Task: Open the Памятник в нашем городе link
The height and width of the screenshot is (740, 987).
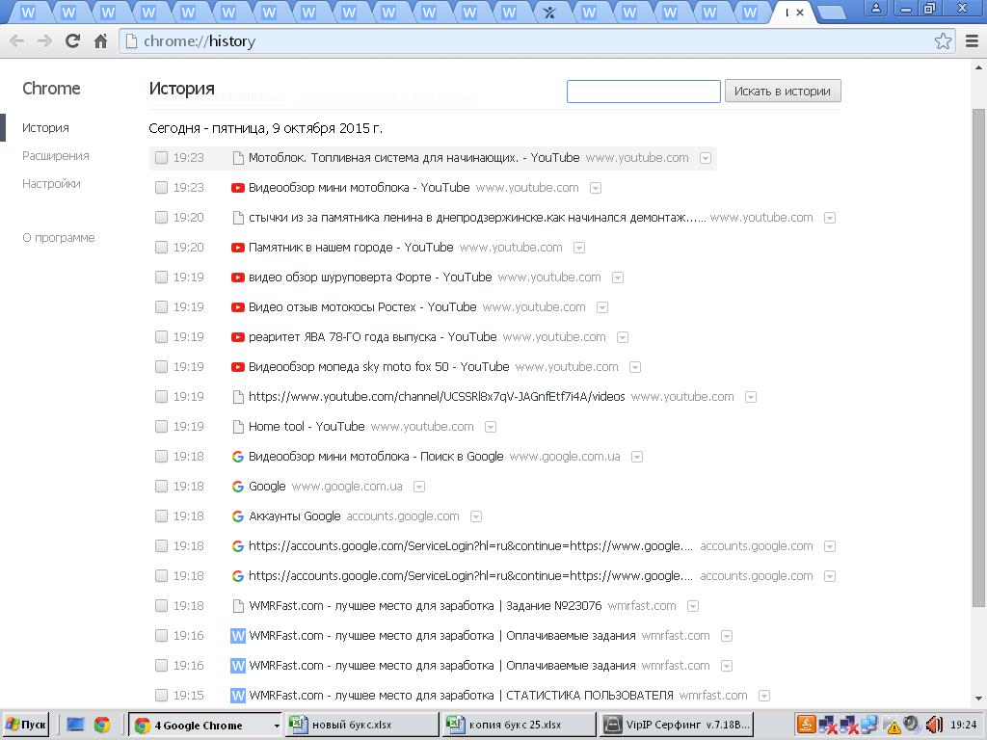Action: (x=351, y=248)
